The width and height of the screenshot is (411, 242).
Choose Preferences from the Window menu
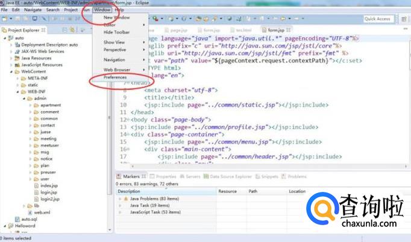point(115,77)
